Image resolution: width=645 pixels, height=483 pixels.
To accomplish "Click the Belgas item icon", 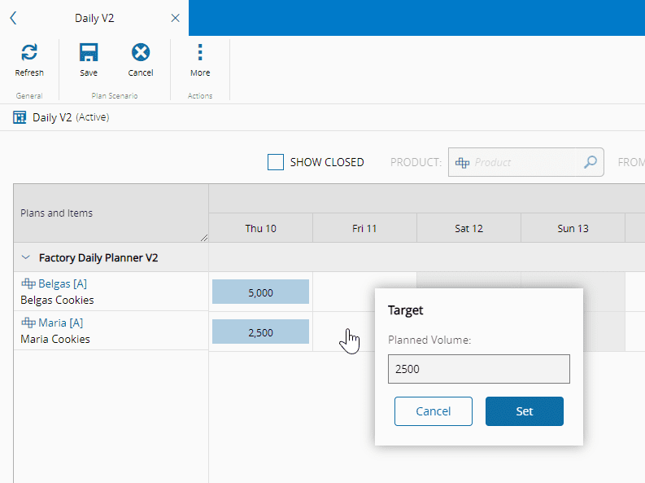I will click(x=28, y=284).
